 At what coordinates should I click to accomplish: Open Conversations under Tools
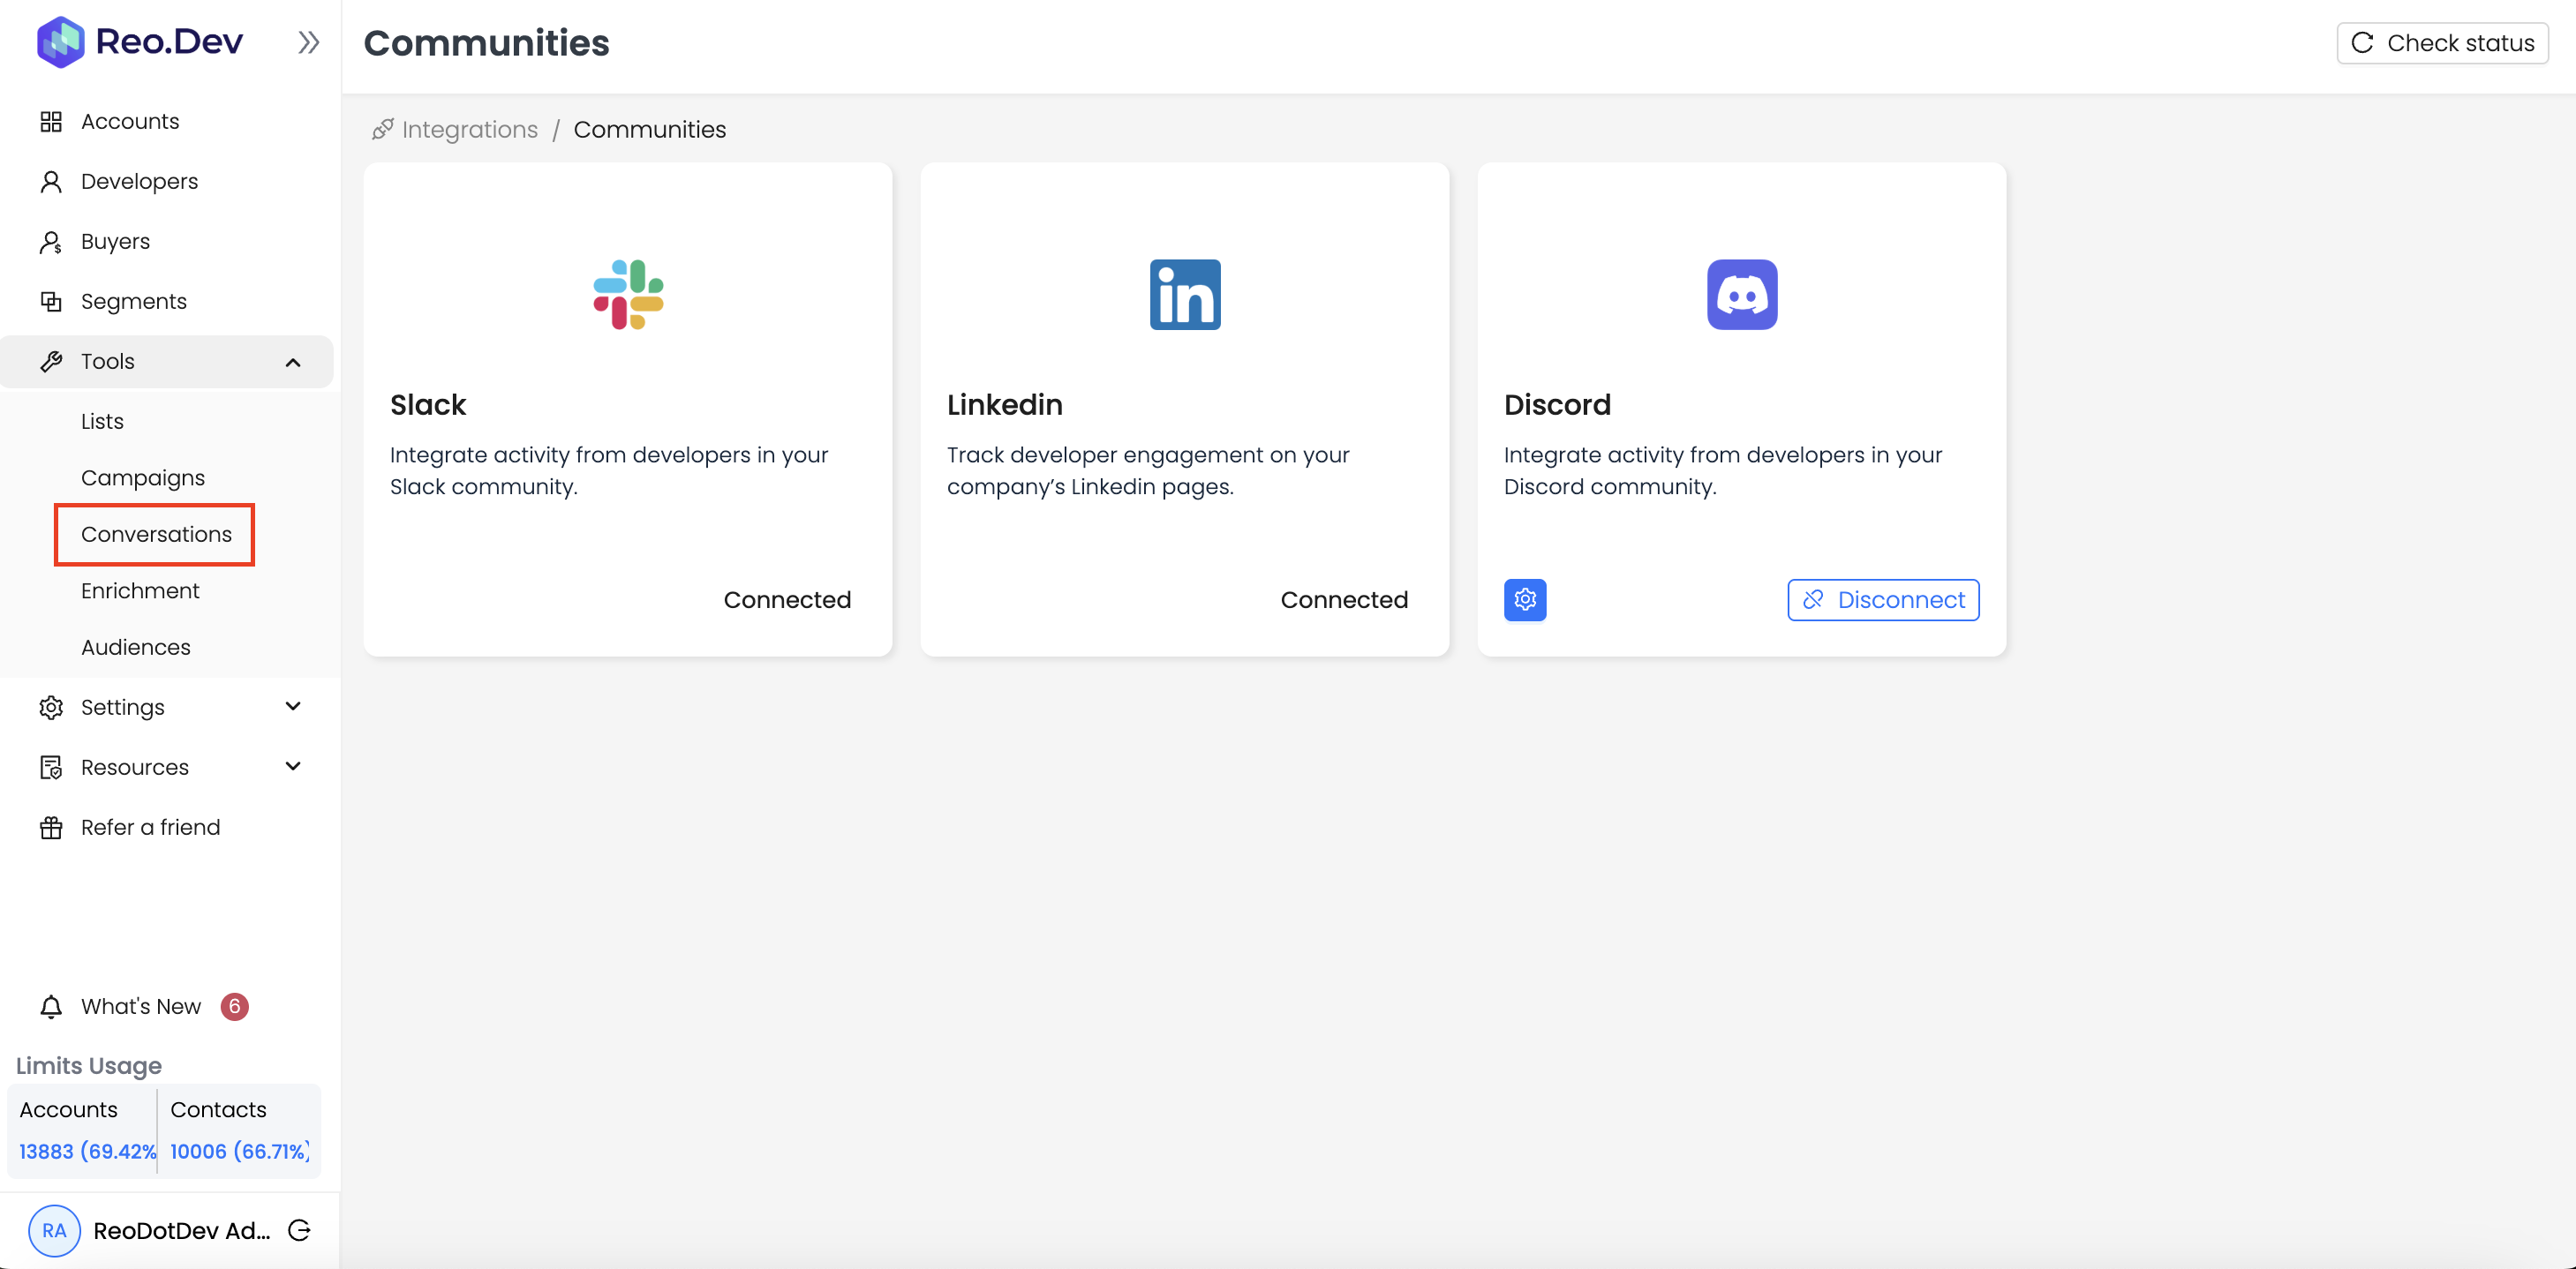156,534
